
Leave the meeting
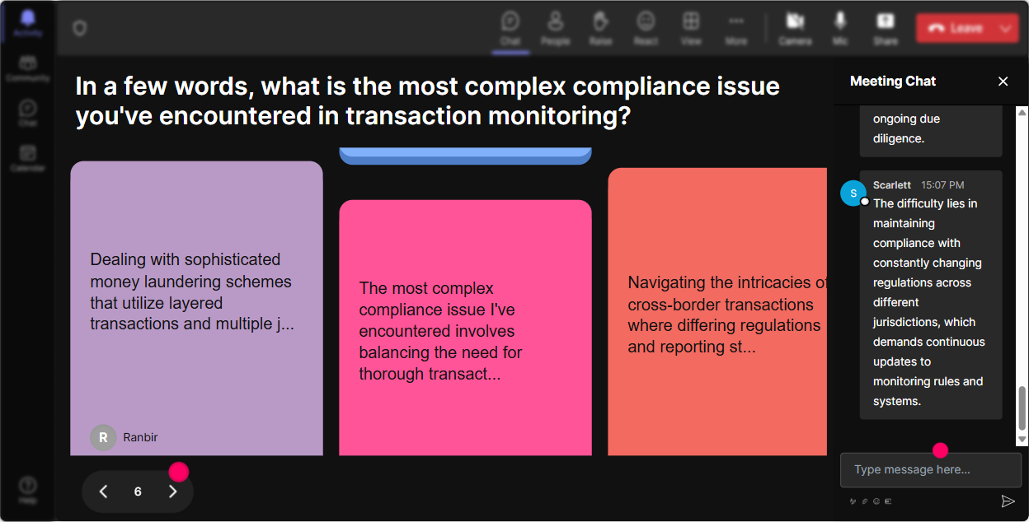point(956,28)
